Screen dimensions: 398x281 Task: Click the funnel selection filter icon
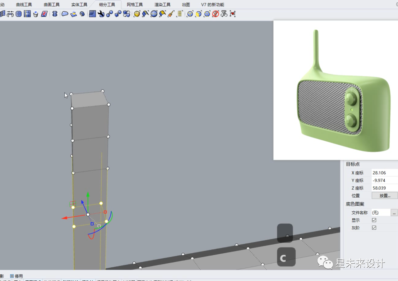(224, 14)
